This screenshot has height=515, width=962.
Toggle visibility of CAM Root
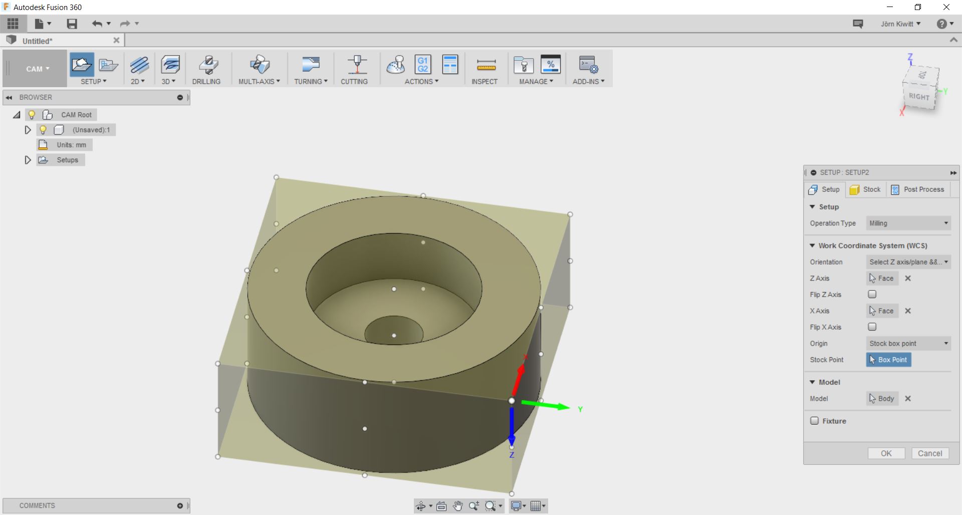[x=32, y=115]
